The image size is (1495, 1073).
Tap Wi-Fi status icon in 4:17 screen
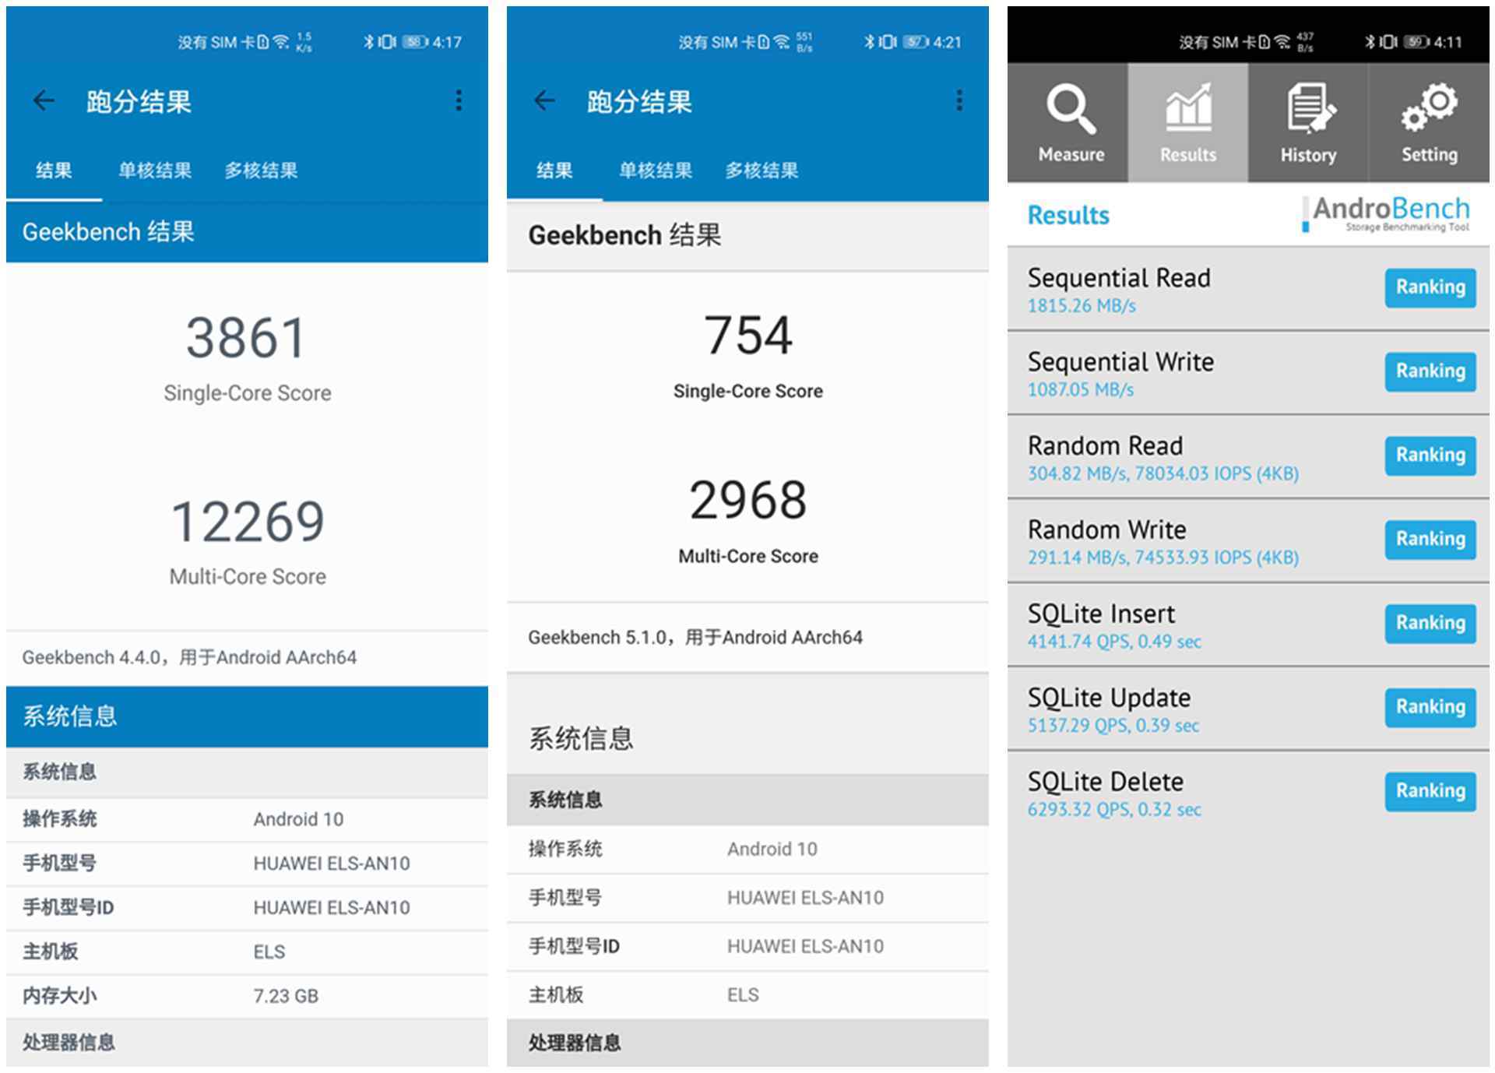pos(282,42)
